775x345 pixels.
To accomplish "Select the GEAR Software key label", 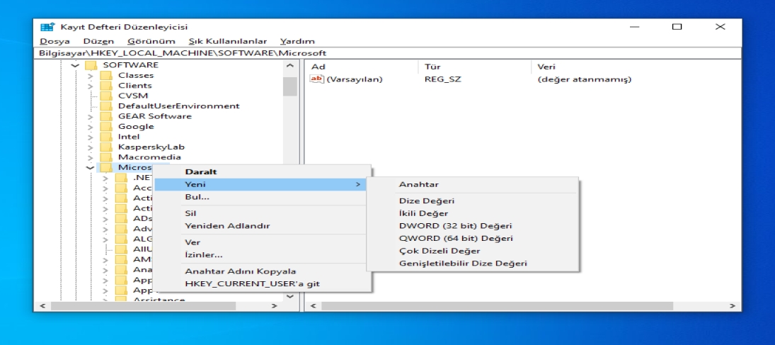I will pyautogui.click(x=155, y=116).
